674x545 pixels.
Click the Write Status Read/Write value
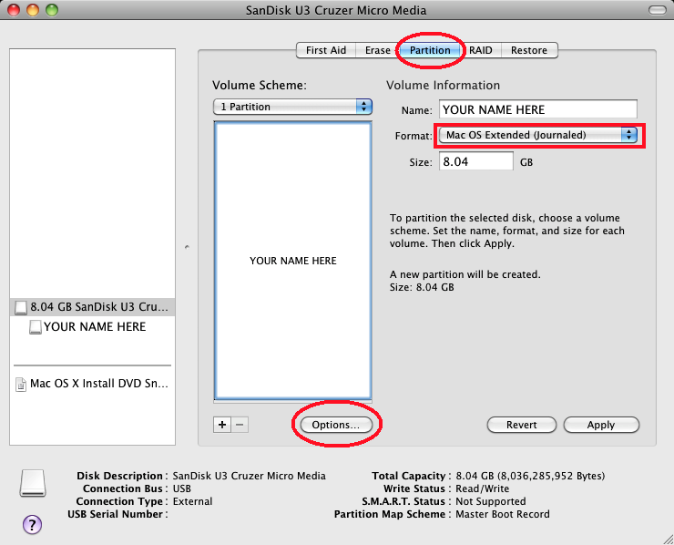(x=483, y=488)
